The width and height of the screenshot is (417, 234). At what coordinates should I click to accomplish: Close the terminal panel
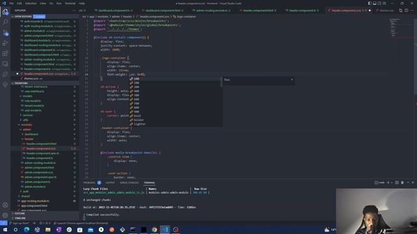point(412,183)
